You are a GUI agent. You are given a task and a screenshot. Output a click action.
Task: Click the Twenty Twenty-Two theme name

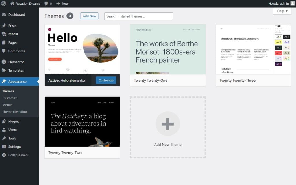65,153
